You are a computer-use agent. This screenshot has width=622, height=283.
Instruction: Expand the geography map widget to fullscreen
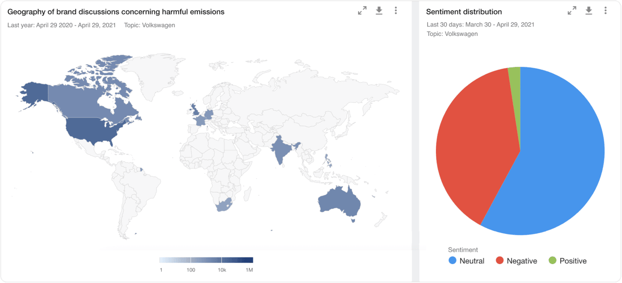(362, 11)
